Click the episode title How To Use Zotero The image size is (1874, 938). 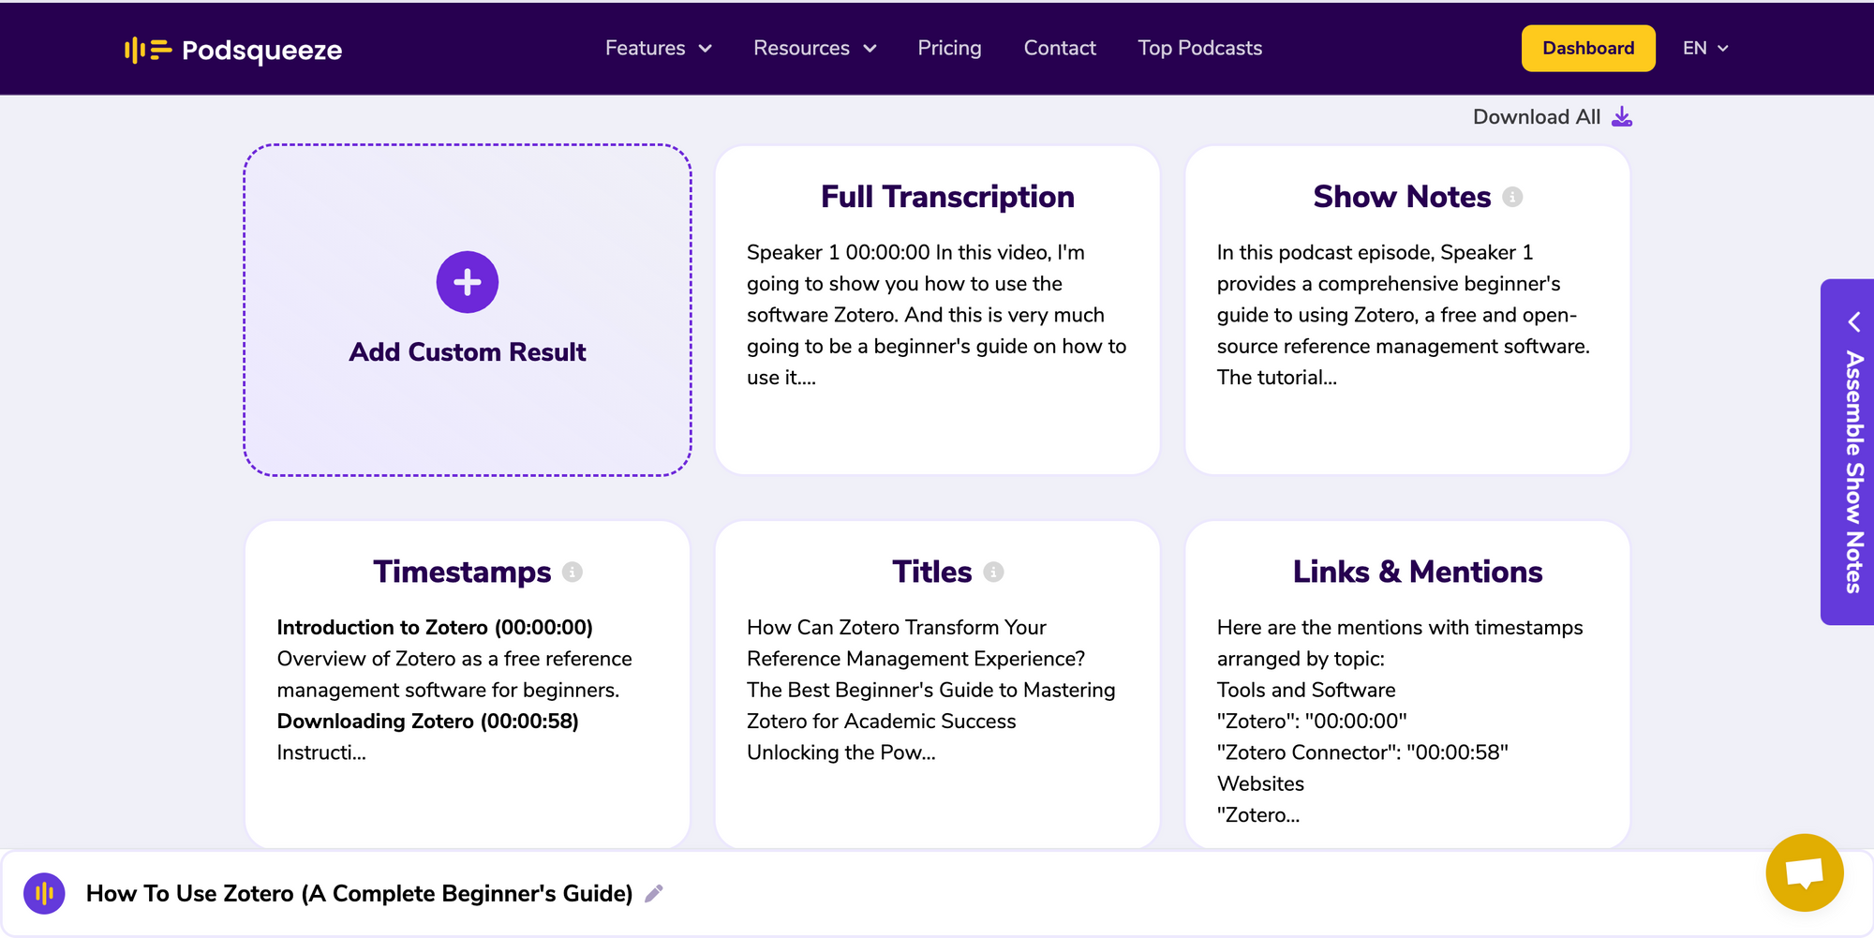pyautogui.click(x=360, y=894)
